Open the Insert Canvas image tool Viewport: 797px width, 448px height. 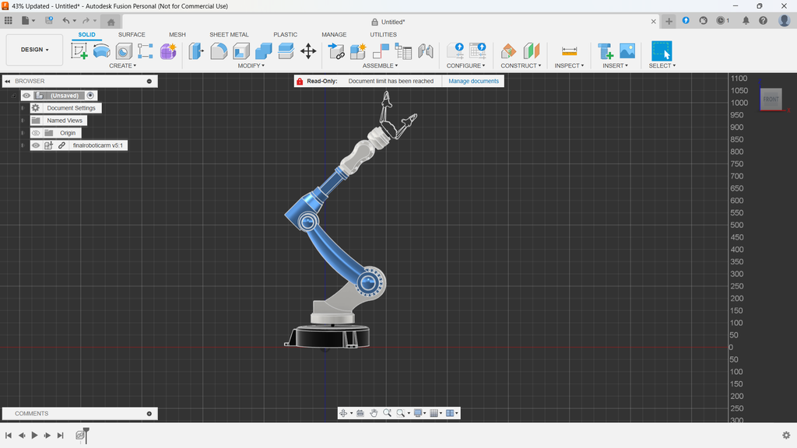[x=627, y=51]
